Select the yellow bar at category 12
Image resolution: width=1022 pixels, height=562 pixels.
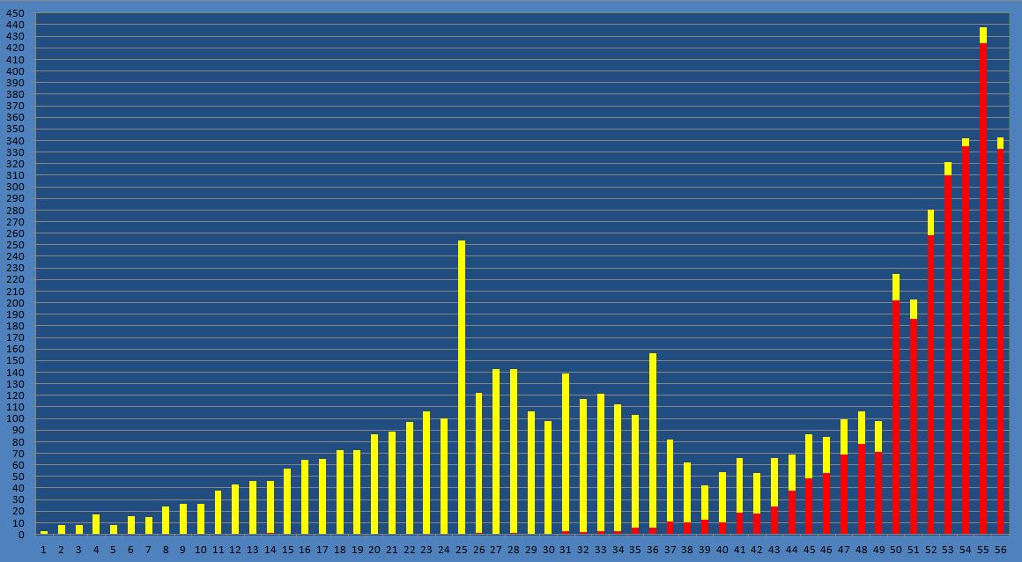pyautogui.click(x=235, y=509)
